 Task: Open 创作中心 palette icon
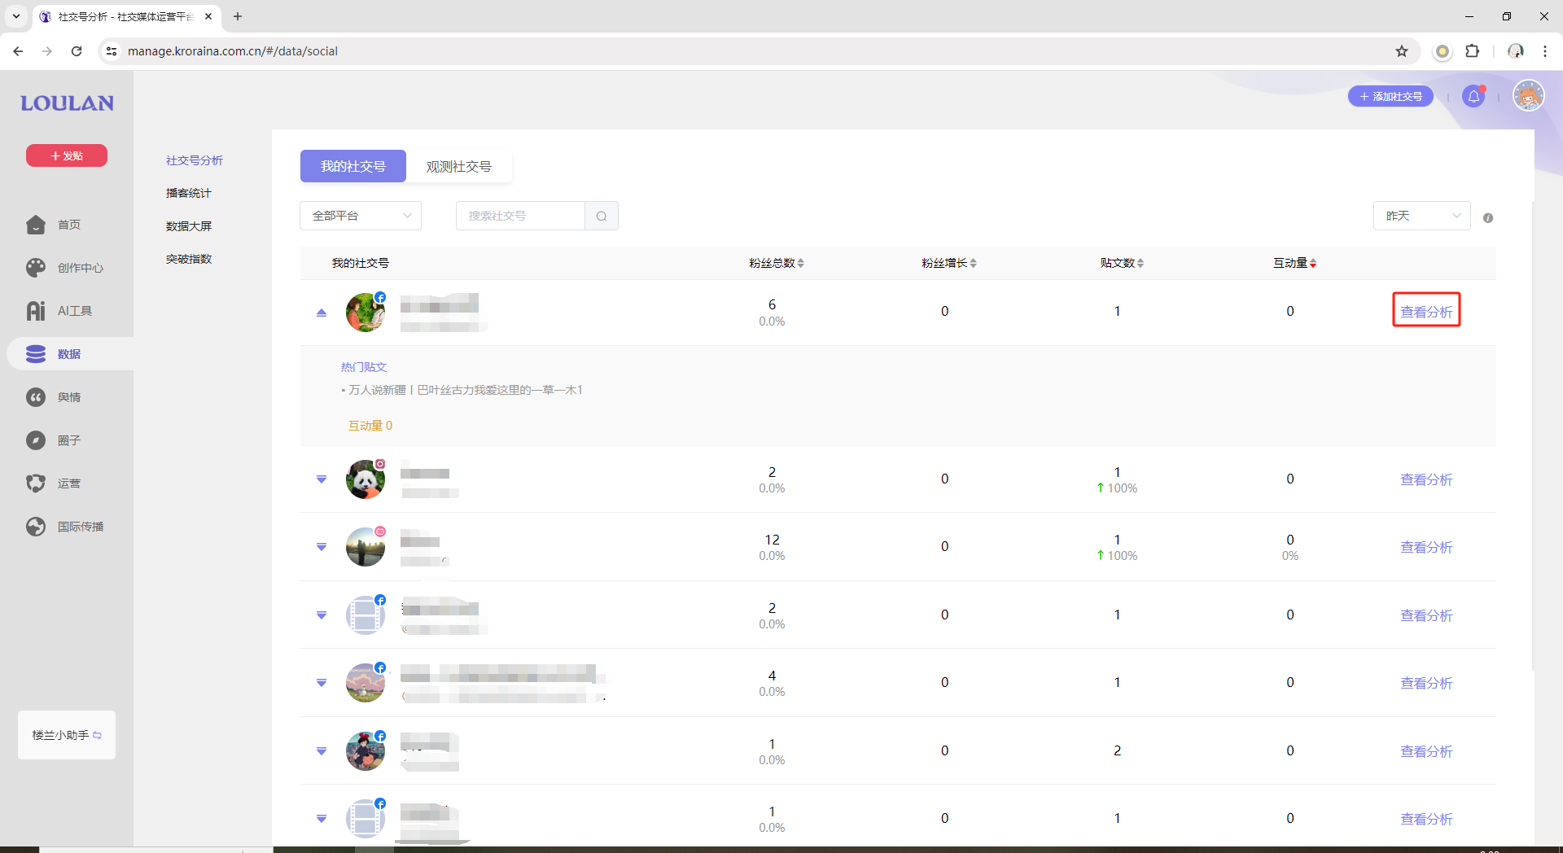point(36,268)
